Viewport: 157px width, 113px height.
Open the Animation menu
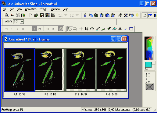click(31, 9)
